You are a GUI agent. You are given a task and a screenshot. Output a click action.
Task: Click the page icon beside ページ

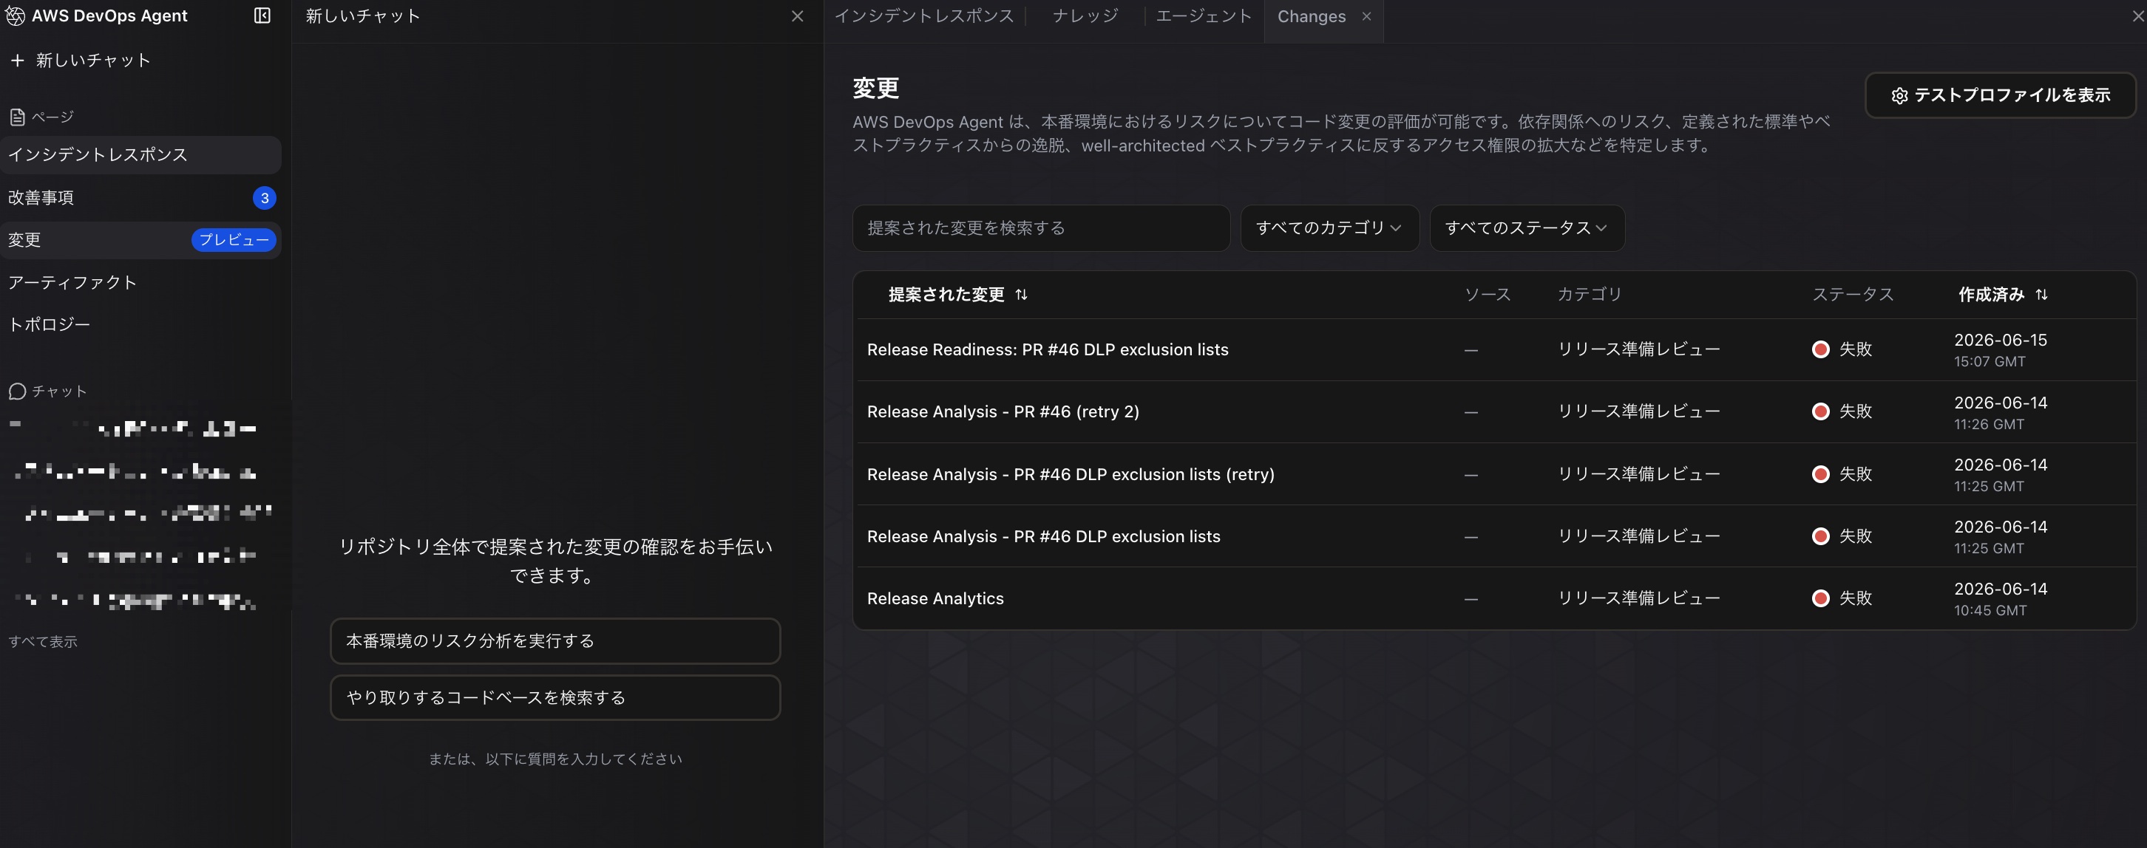[x=17, y=117]
